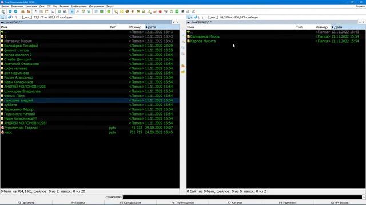Go up via right panel '..' drive bar button

point(206,17)
